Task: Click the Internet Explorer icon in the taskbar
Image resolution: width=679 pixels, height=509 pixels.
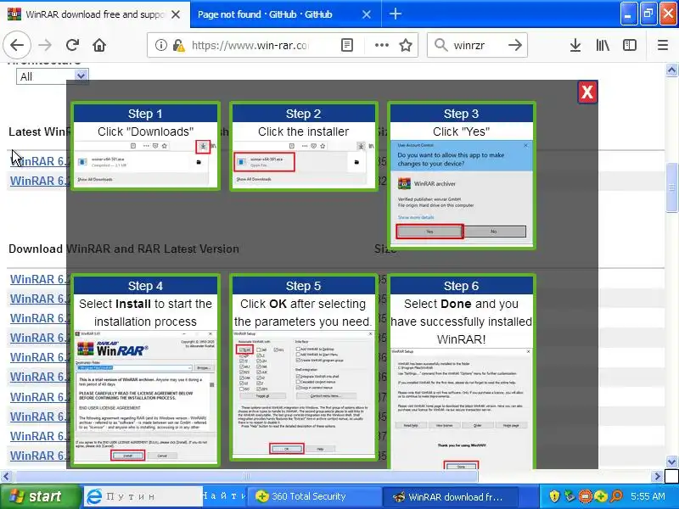Action: (x=93, y=496)
